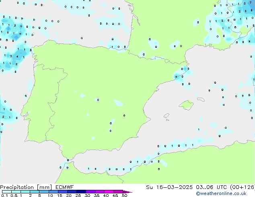Click the '15' legend scale label

click(60, 195)
